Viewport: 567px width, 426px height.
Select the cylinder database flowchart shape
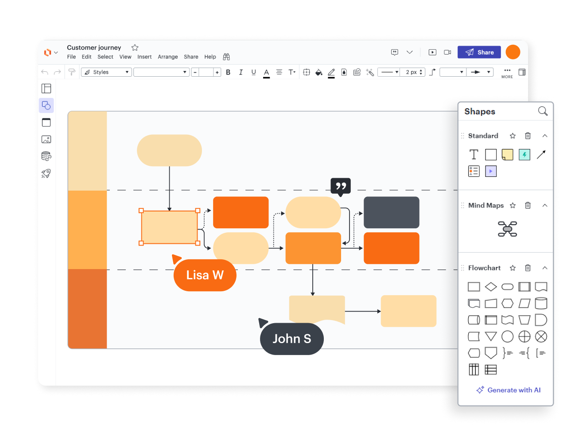541,303
